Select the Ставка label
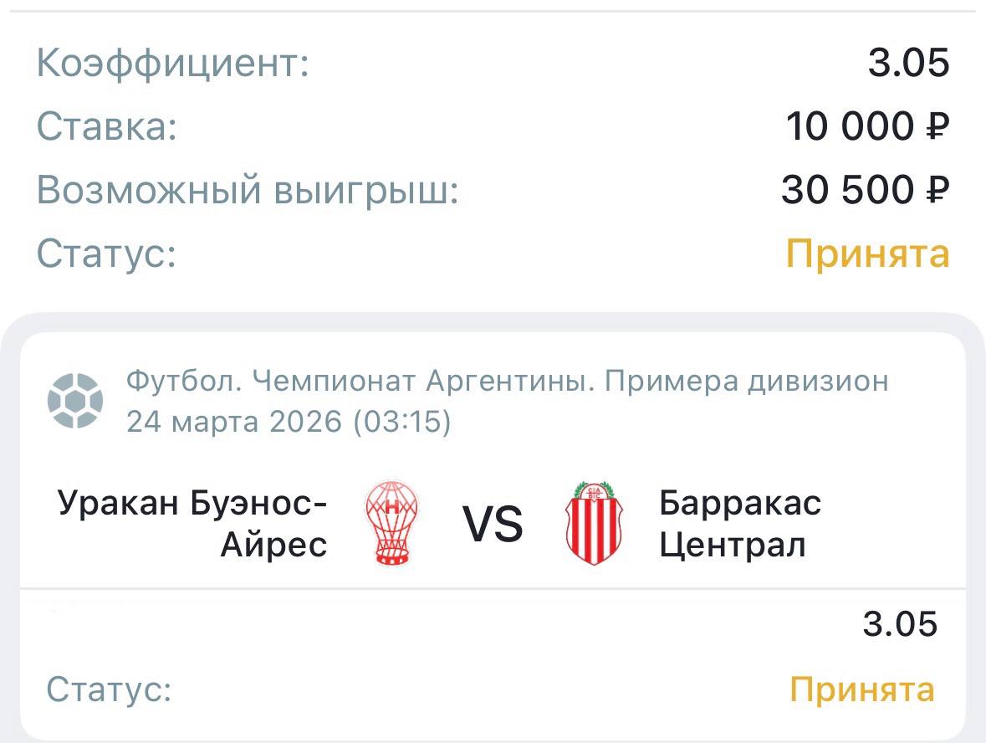This screenshot has width=986, height=743. 107,127
